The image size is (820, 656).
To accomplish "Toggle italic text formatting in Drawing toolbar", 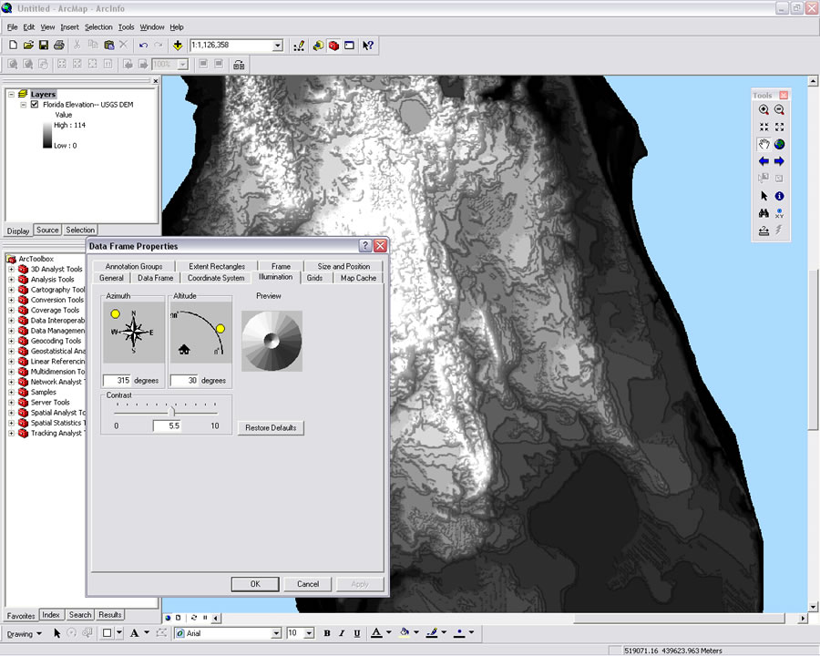I will [x=342, y=633].
